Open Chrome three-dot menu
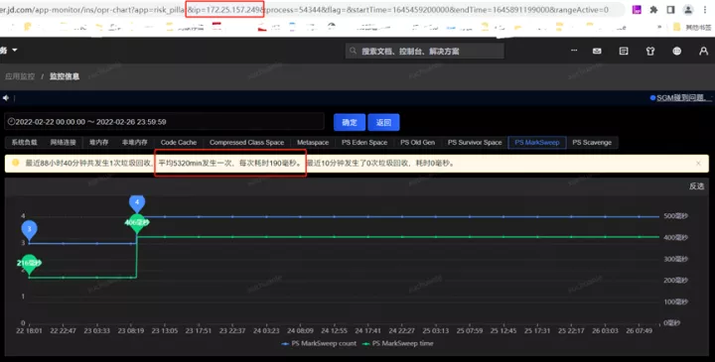 [x=704, y=10]
